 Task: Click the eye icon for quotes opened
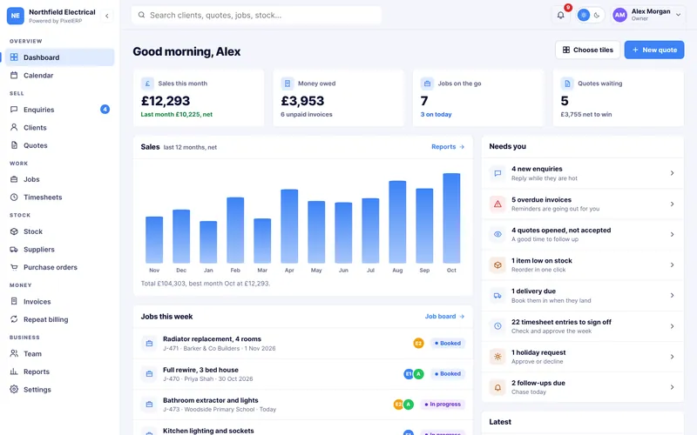(497, 234)
